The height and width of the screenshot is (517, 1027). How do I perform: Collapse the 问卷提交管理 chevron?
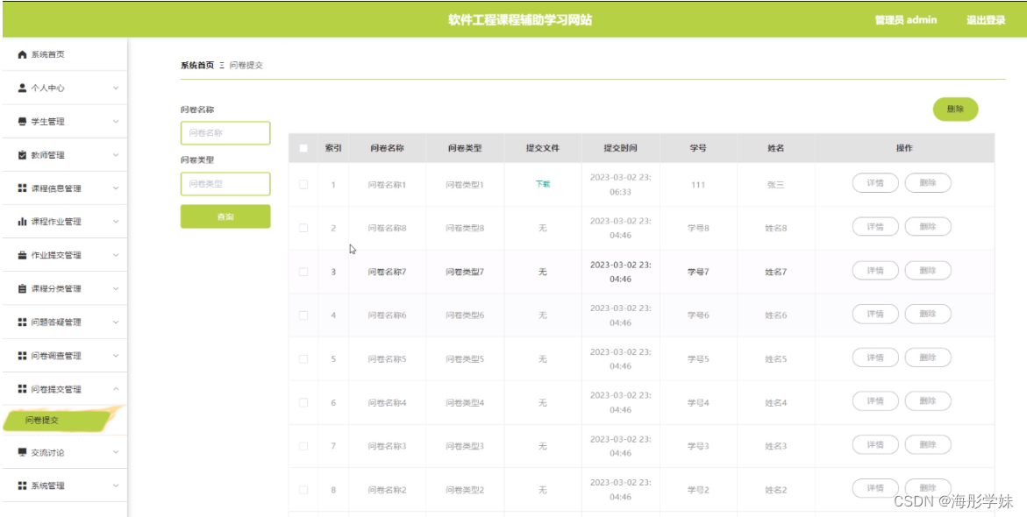click(116, 389)
